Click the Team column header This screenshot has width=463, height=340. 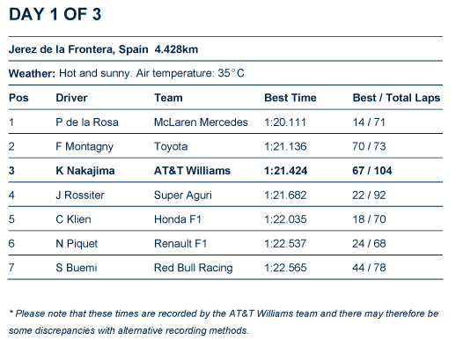[x=168, y=98]
